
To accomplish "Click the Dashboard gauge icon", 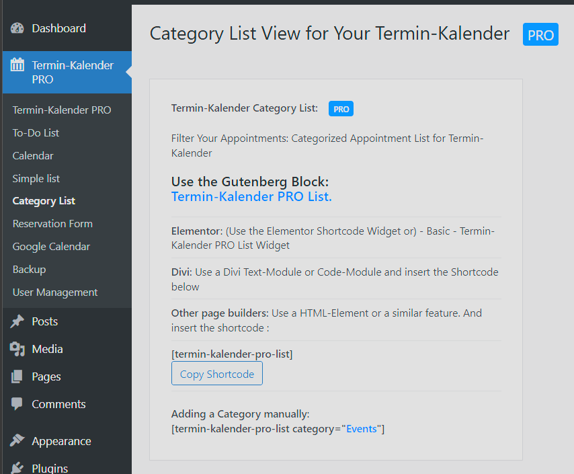I will (x=17, y=28).
